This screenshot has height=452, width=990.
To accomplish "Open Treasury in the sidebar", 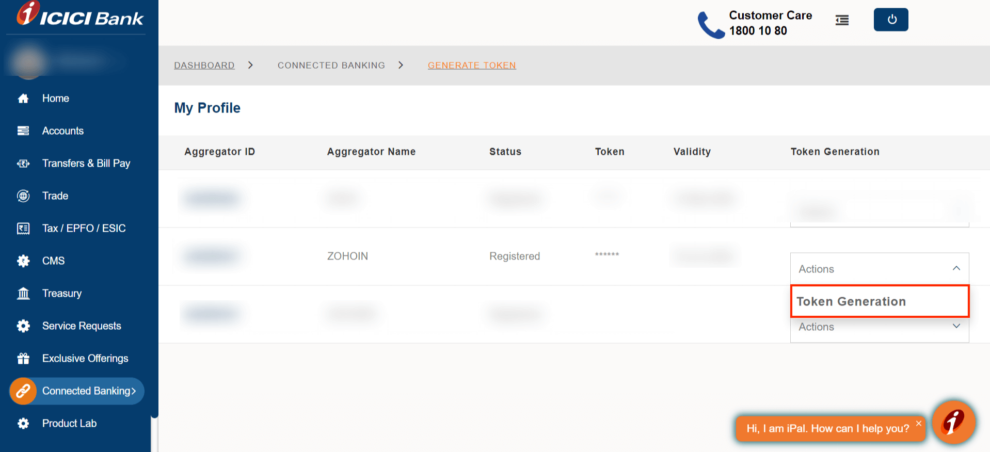I will pyautogui.click(x=62, y=294).
